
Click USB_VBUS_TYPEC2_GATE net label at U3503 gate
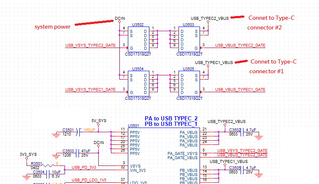(240, 45)
